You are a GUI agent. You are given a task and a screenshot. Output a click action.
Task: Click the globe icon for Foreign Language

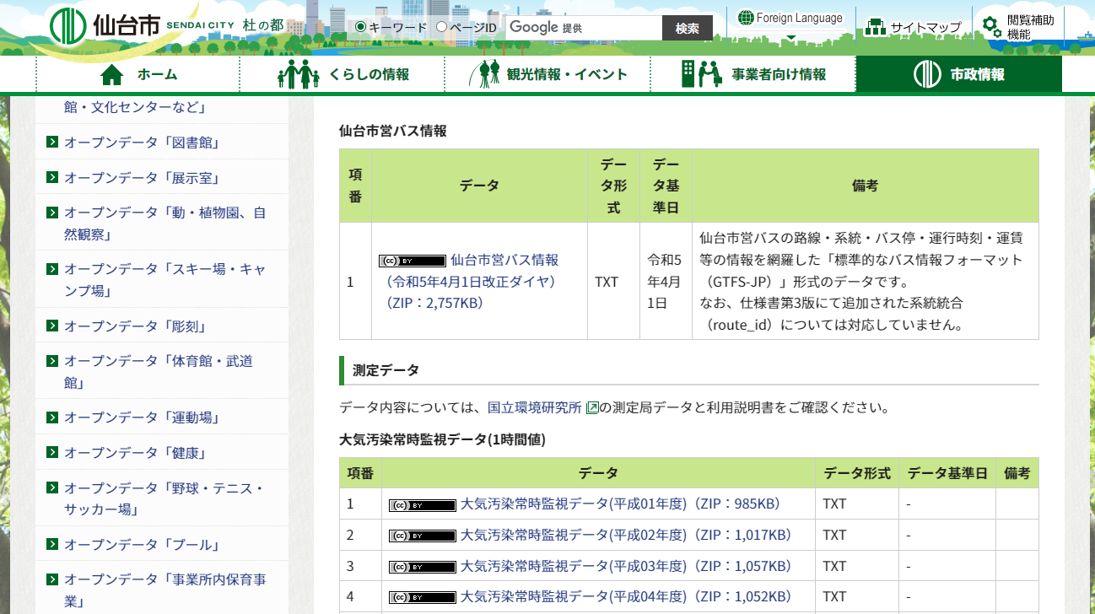tap(746, 18)
